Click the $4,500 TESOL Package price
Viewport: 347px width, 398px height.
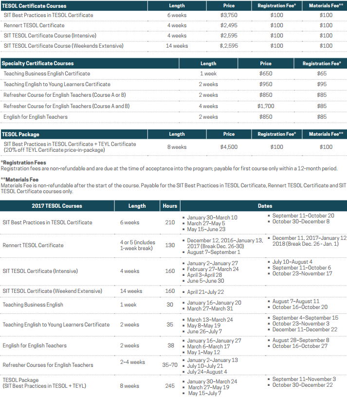click(x=229, y=147)
